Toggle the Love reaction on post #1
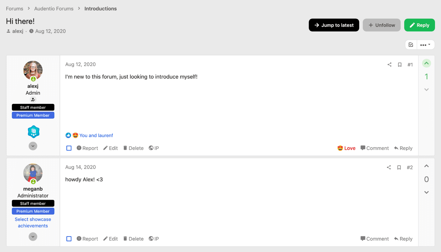 pos(346,148)
